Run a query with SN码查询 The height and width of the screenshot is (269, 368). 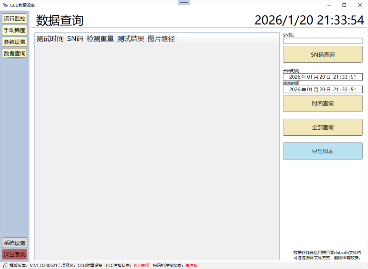coord(322,54)
